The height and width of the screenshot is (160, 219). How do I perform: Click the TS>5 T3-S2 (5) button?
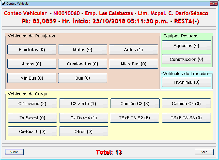point(134,118)
